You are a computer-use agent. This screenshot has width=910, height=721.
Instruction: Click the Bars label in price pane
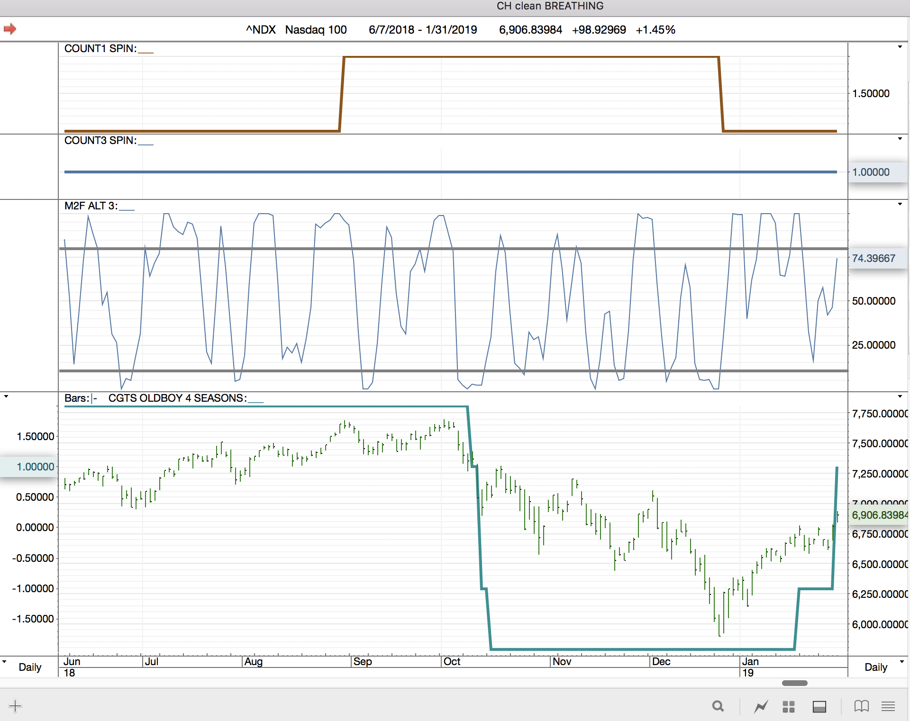click(x=76, y=398)
